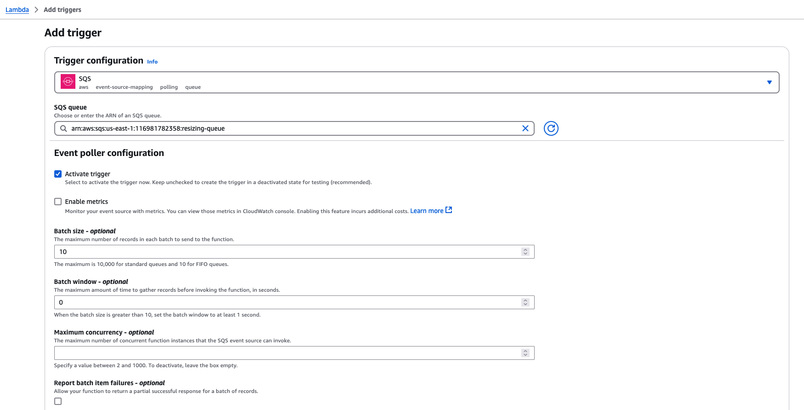Refresh the SQS queue list
This screenshot has width=804, height=410.
coord(551,128)
